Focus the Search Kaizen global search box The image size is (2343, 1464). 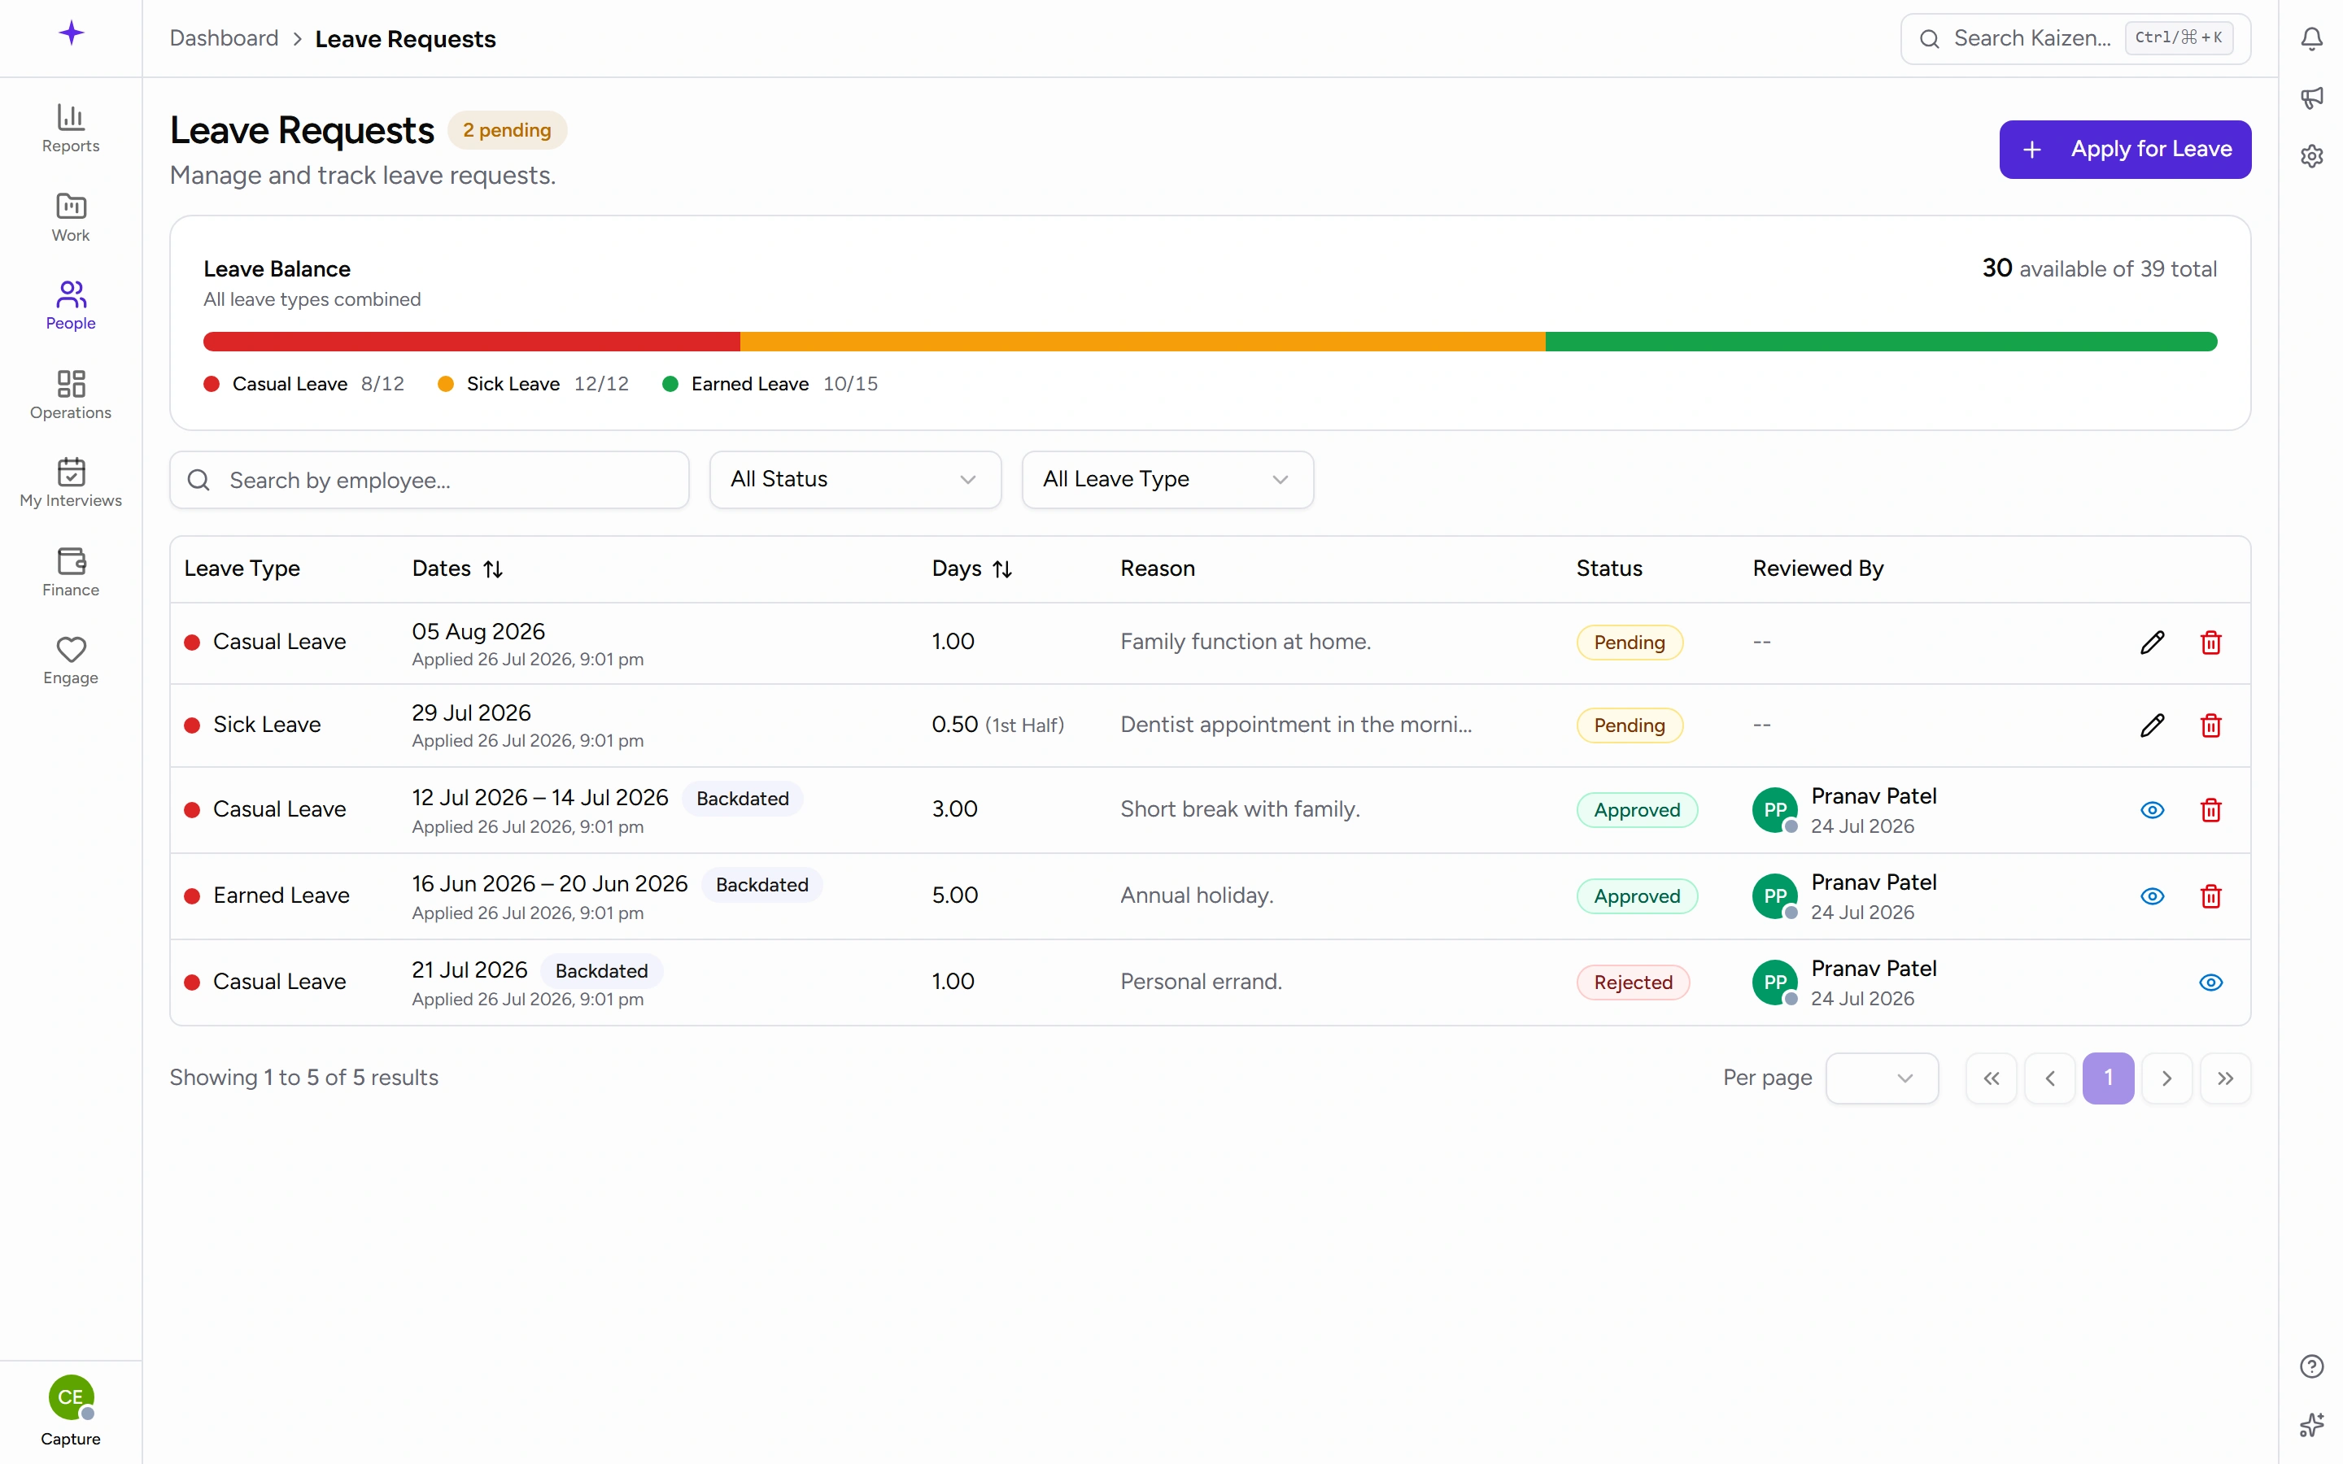tap(2075, 37)
